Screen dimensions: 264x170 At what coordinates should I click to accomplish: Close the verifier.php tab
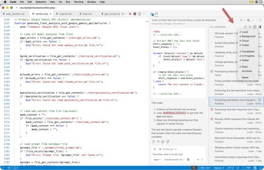click(x=50, y=14)
